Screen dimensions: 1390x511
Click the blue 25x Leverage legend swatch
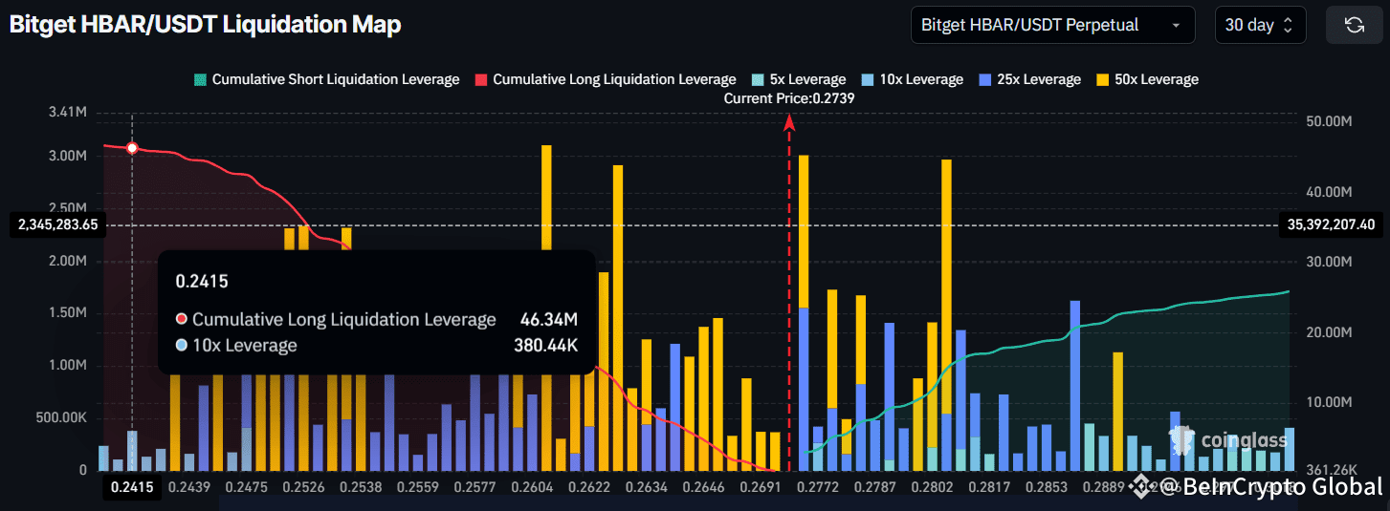984,79
